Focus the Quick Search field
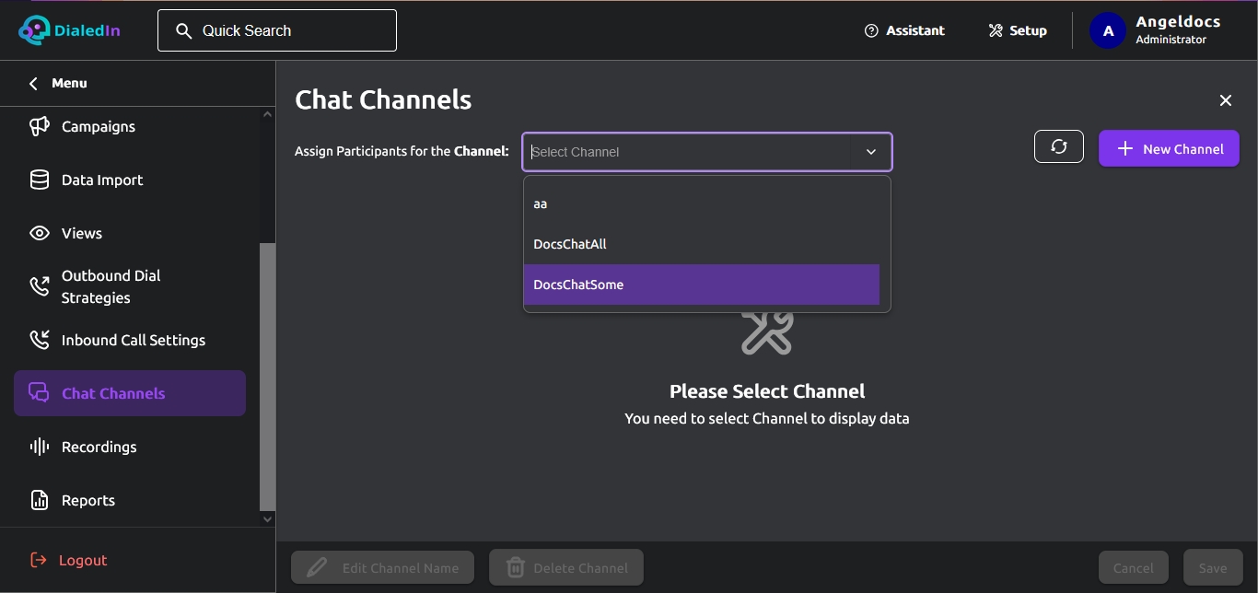 (x=277, y=30)
